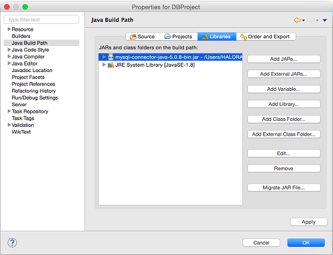Click the Add Variable... button
The height and width of the screenshot is (255, 333).
coord(284,89)
